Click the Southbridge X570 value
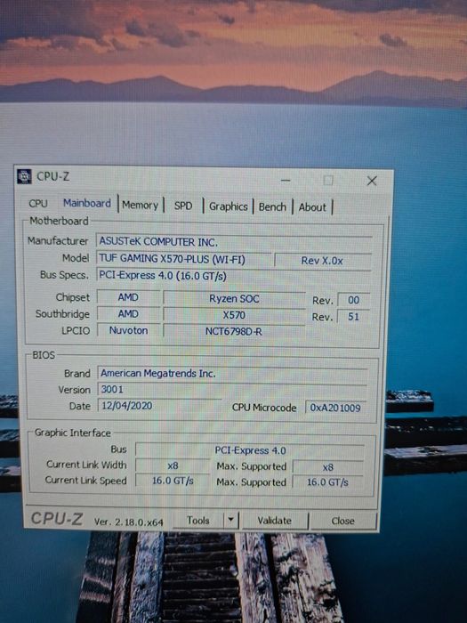This screenshot has width=467, height=623. [x=234, y=315]
